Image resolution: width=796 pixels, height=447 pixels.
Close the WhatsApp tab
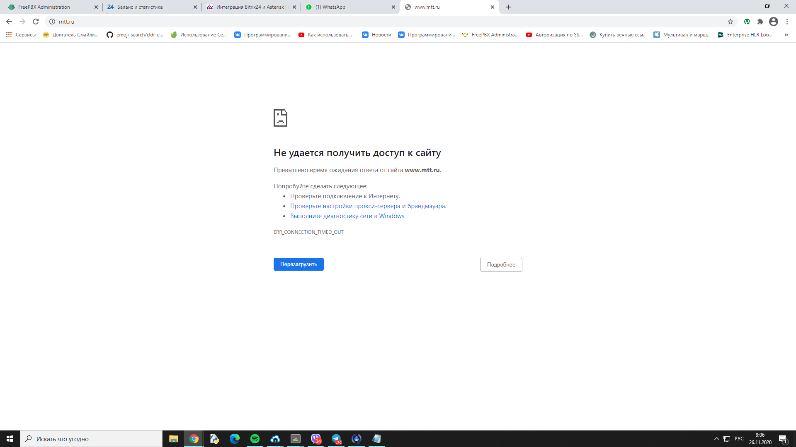click(x=393, y=7)
